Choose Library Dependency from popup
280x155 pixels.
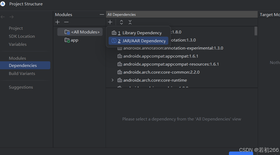point(138,33)
